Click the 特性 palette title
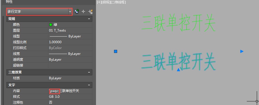 9,2
